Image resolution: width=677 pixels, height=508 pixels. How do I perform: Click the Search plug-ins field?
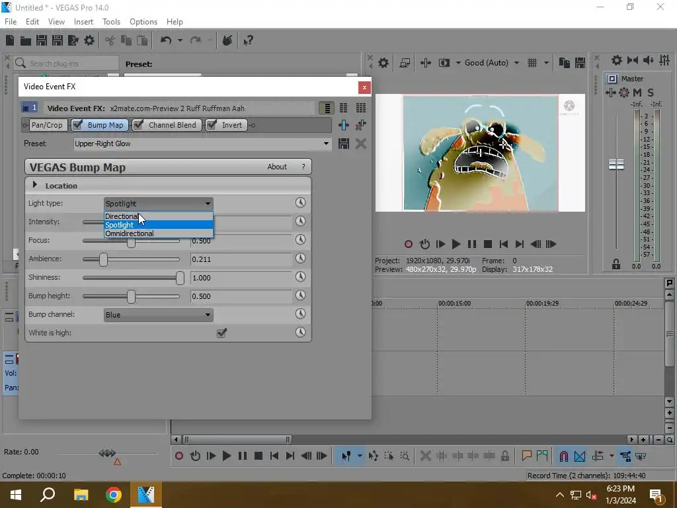coord(66,63)
